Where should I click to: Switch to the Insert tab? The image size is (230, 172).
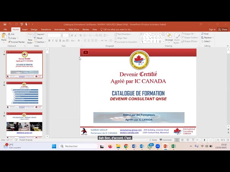point(25,29)
